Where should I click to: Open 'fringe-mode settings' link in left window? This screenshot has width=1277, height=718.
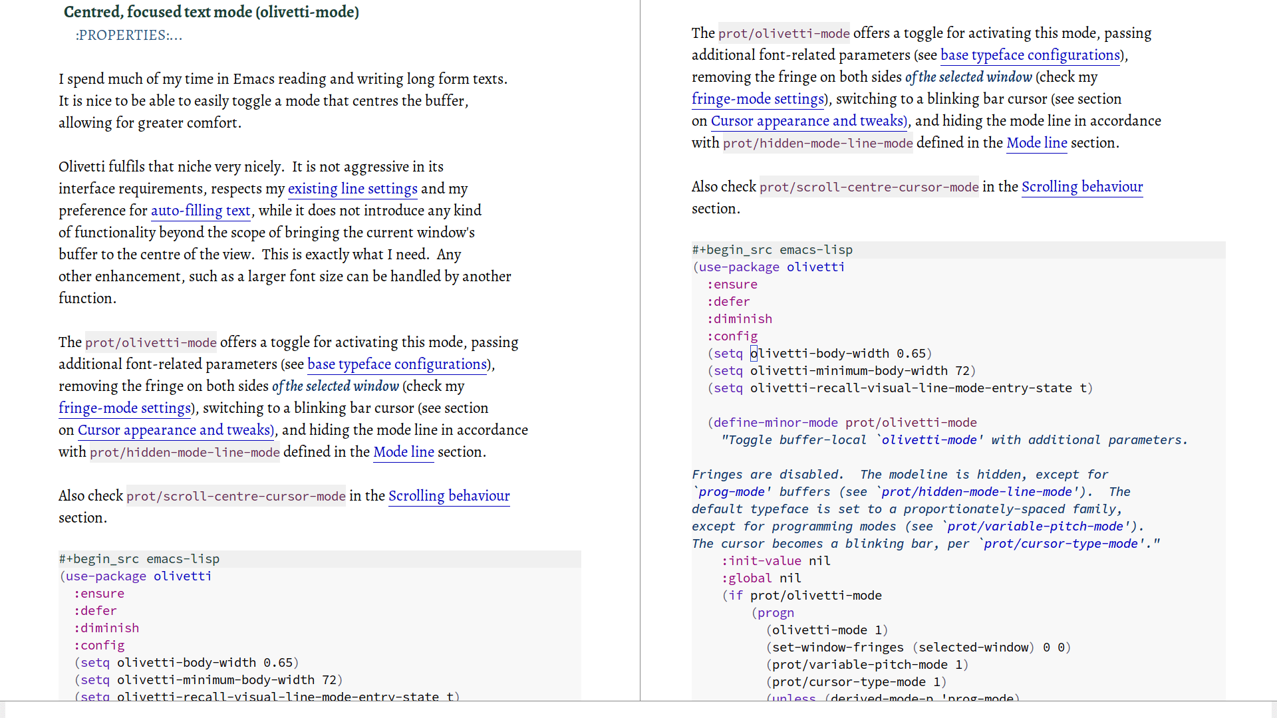coord(125,408)
